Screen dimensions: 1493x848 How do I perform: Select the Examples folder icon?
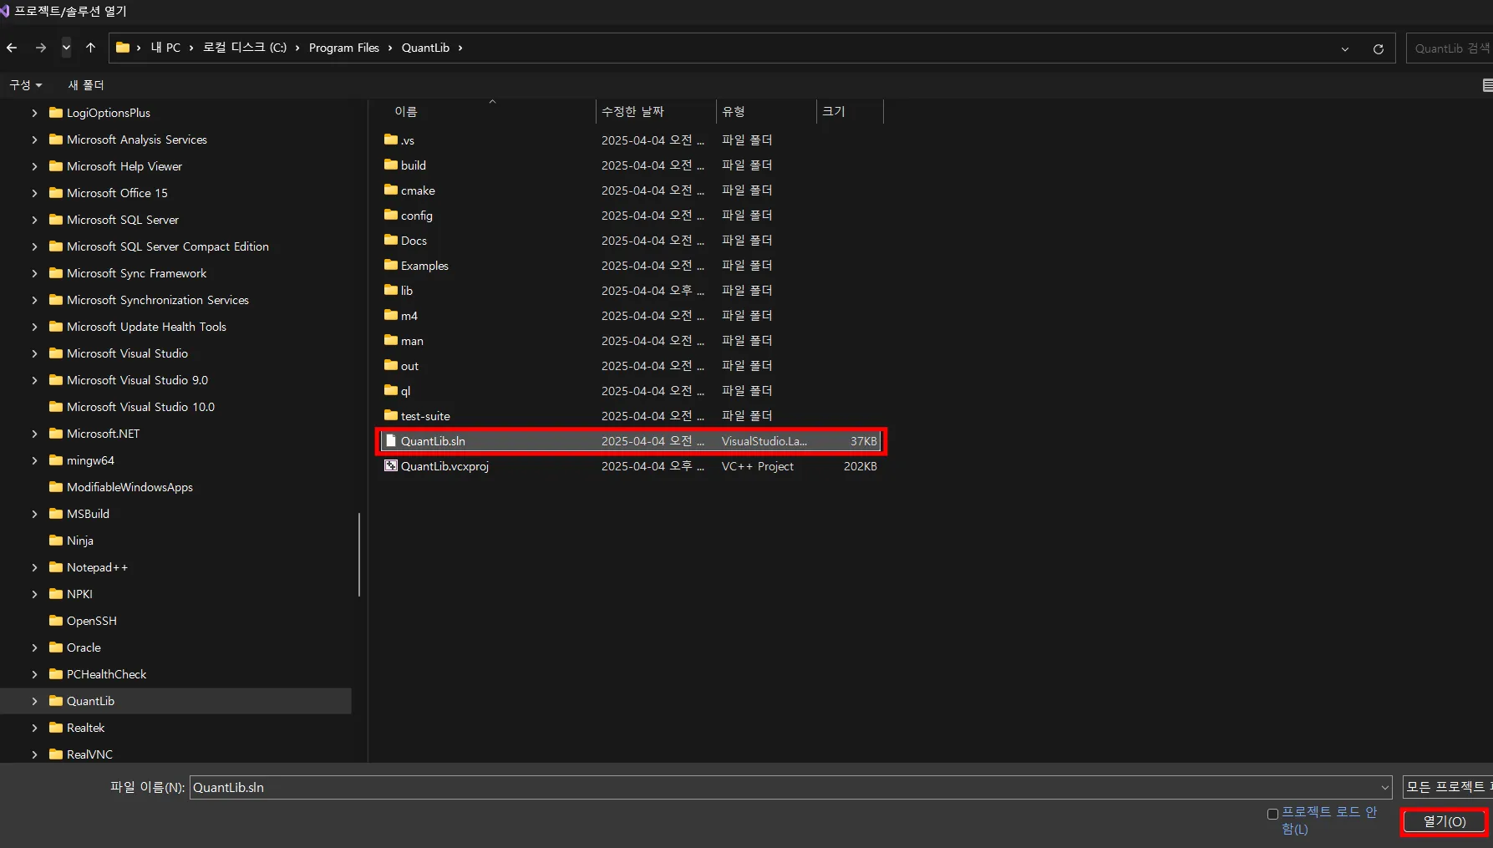[391, 265]
